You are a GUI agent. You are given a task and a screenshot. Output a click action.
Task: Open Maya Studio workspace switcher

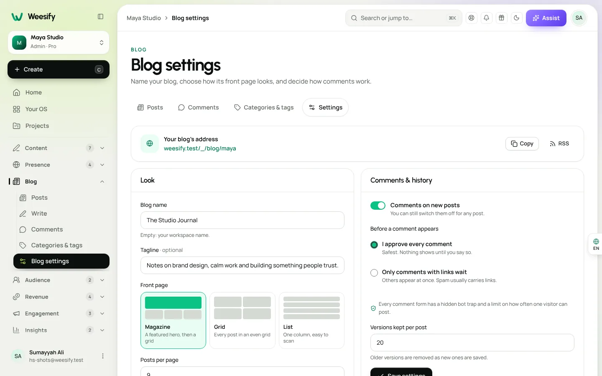click(59, 43)
